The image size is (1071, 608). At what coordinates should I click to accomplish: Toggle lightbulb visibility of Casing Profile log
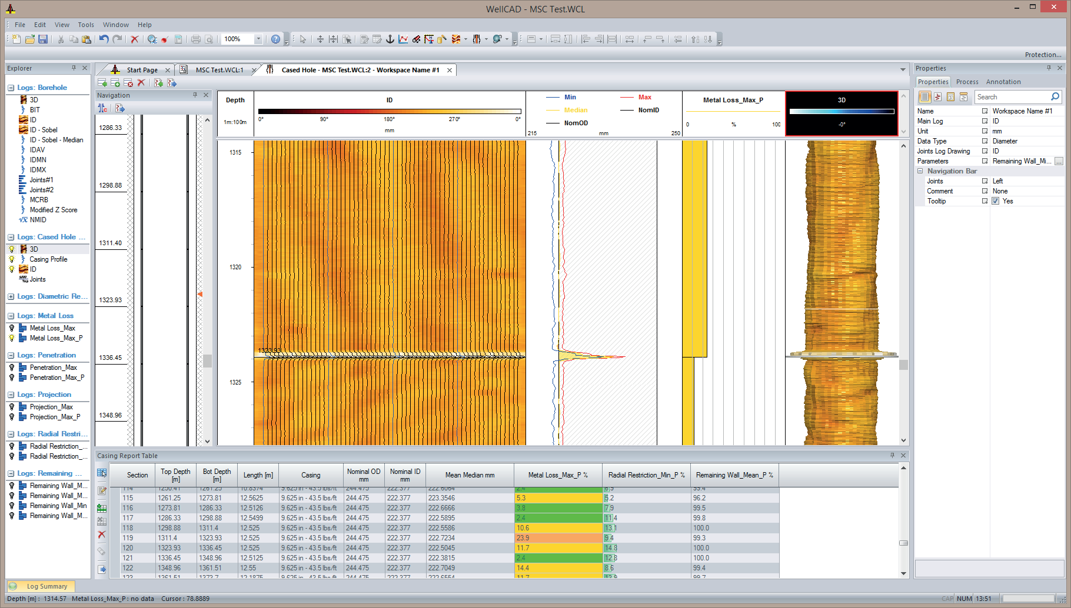12,259
